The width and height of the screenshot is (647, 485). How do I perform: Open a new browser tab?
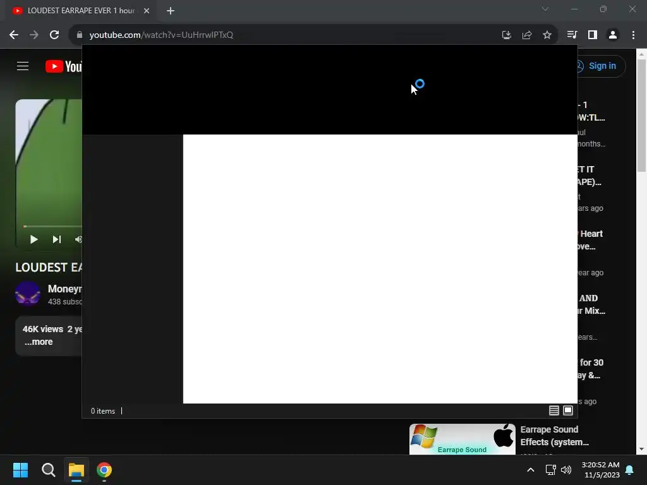[x=171, y=11]
